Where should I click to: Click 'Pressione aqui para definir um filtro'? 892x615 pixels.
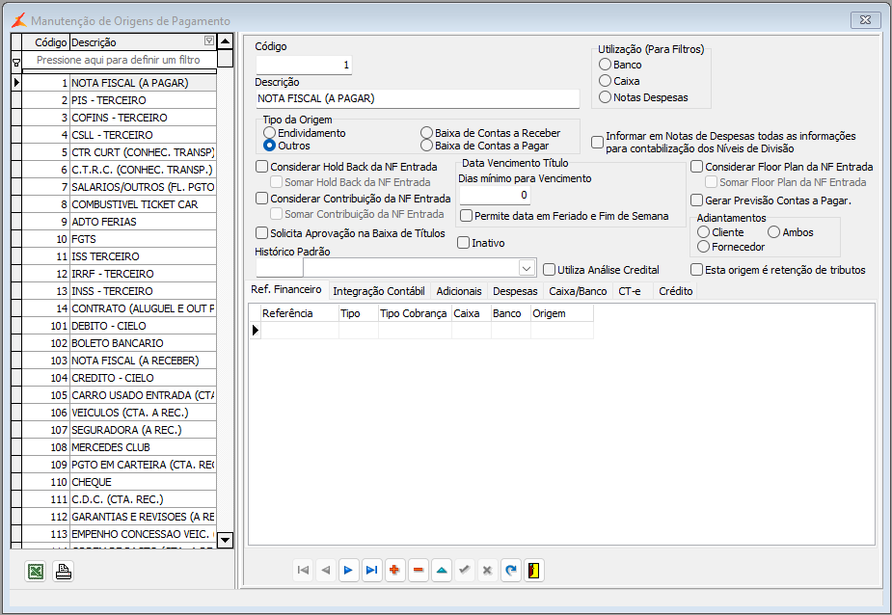click(x=119, y=60)
